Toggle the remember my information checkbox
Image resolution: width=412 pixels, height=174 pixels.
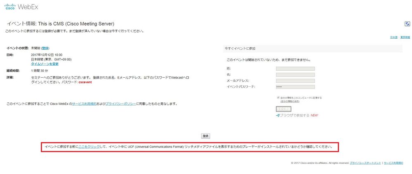[x=278, y=97]
